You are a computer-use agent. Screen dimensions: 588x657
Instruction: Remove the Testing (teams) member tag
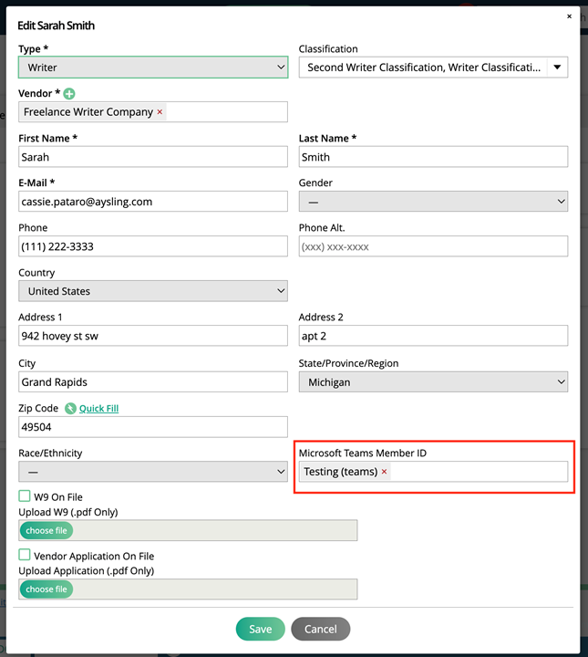pyautogui.click(x=384, y=472)
